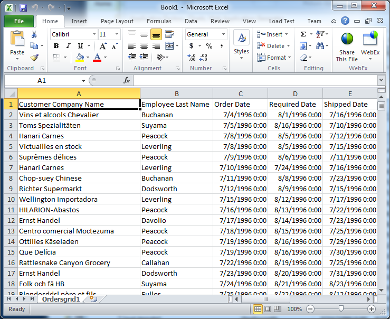Click the zoom slider handle
The image size is (390, 319).
point(341,309)
